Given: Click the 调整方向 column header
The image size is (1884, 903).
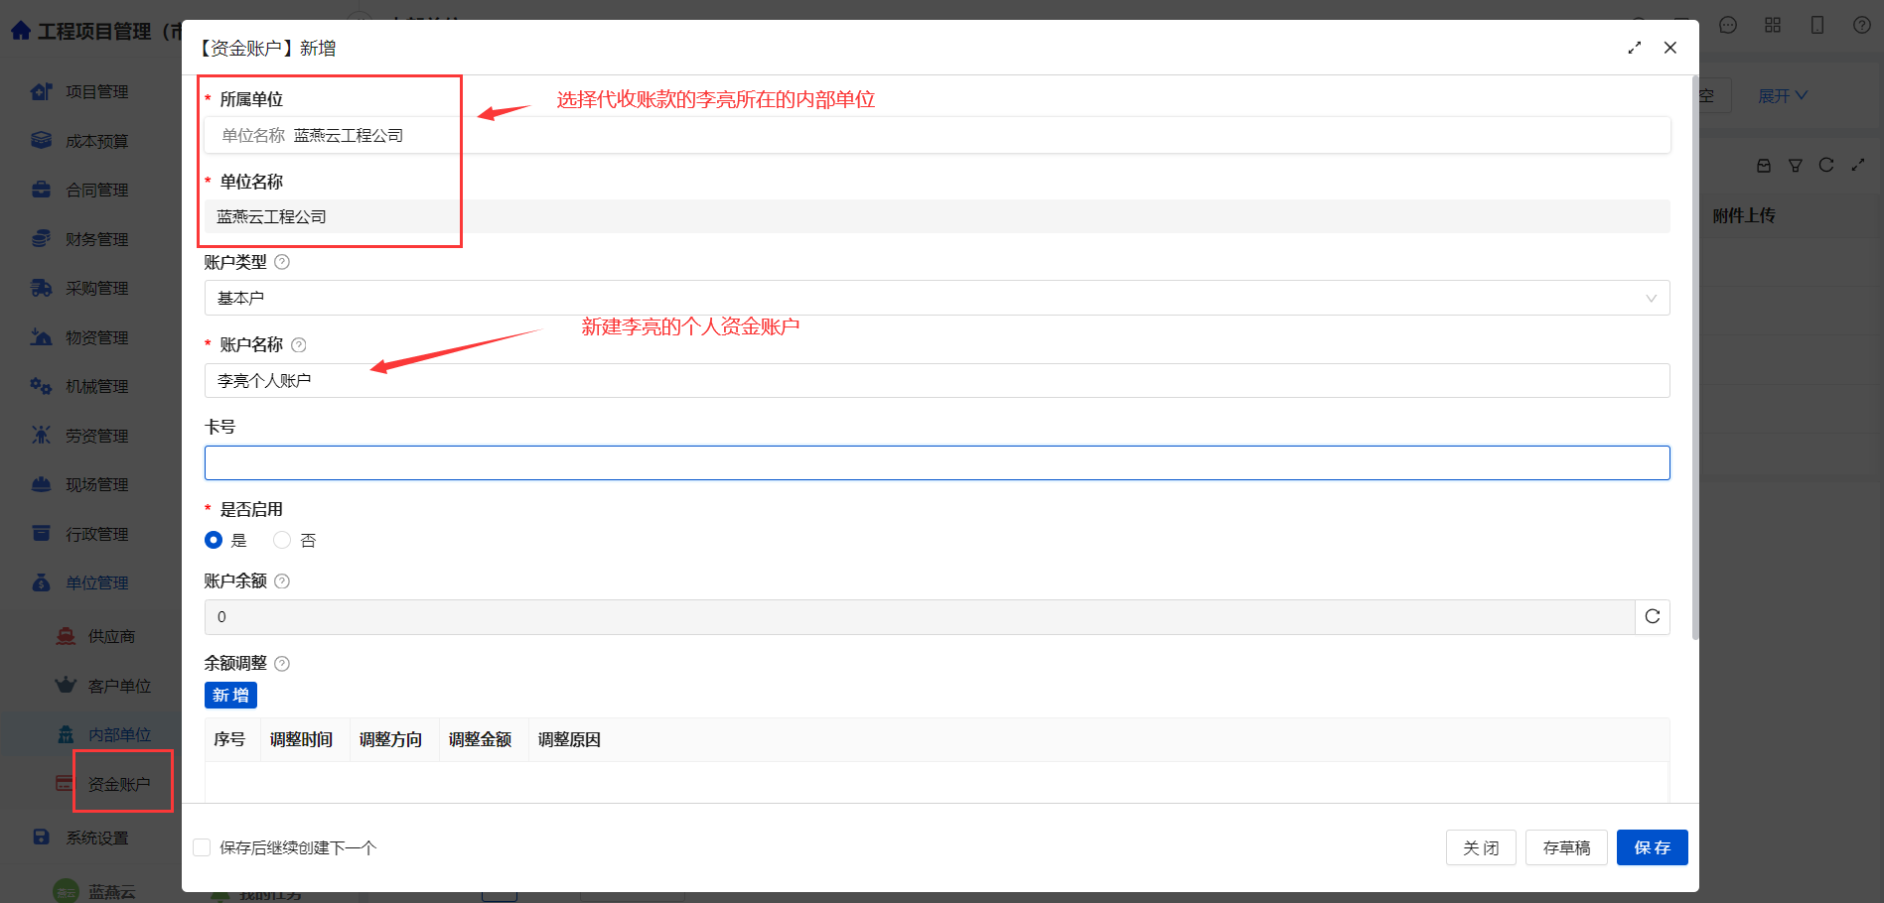Looking at the screenshot, I should coord(390,739).
